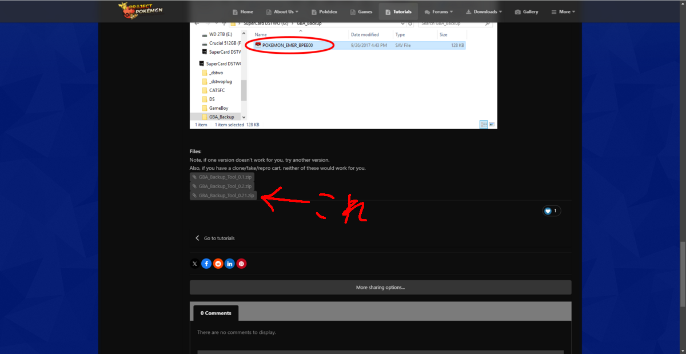Click POKEMON_EMER_BPEE00 file in the screenshot
The image size is (686, 354).
[x=287, y=45]
